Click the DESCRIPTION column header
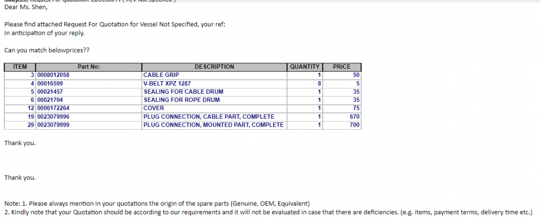 [x=214, y=67]
